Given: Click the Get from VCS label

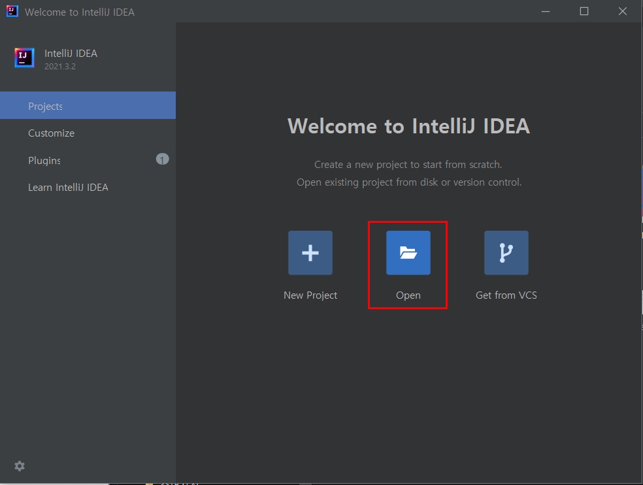Looking at the screenshot, I should click(506, 295).
